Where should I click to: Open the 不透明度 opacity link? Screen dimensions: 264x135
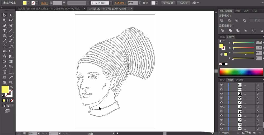tap(120, 3)
